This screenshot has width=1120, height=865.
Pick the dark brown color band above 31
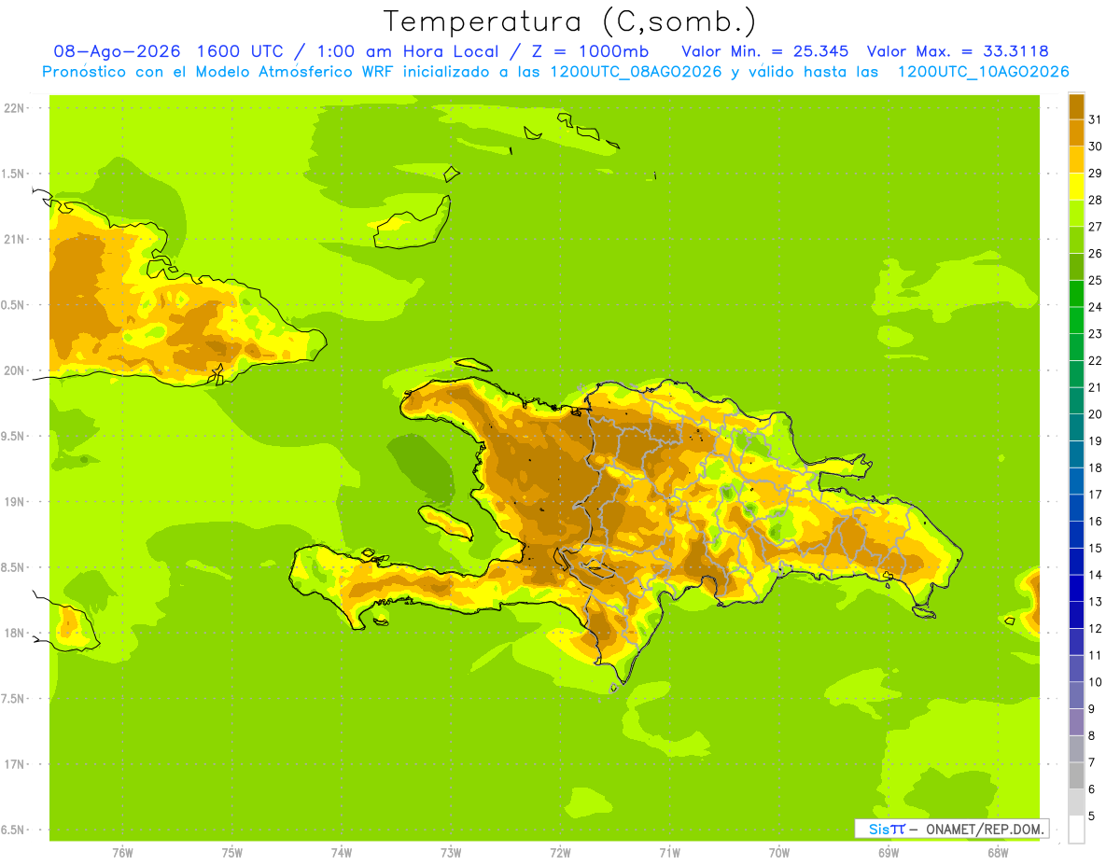(x=1076, y=106)
